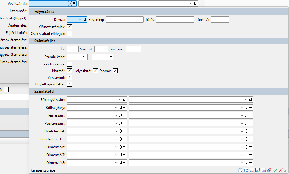Image resolution: width=289 pixels, height=174 pixels.
Task: Click the Sorszám input field
Action: [133, 49]
